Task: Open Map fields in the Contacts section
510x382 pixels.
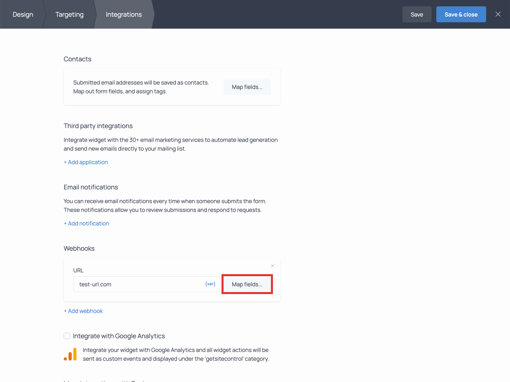Action: click(x=247, y=87)
